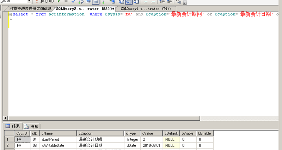Toggle the highlighted IntelliSense enabled icon
The width and height of the screenshot is (282, 150).
(96, 2)
